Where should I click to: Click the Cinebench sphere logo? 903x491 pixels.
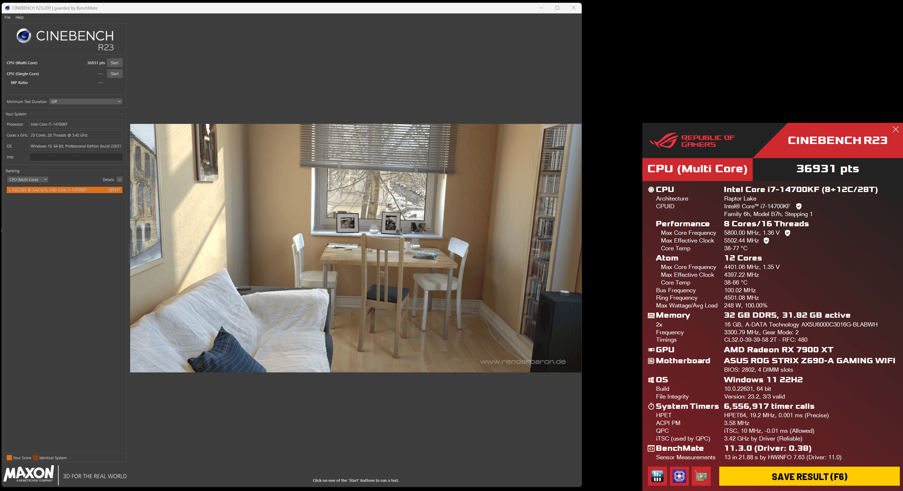tap(24, 36)
